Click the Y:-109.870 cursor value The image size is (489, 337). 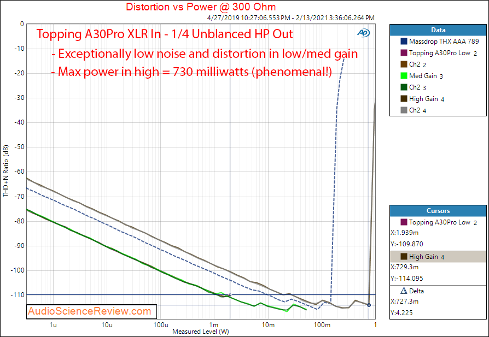(406, 244)
